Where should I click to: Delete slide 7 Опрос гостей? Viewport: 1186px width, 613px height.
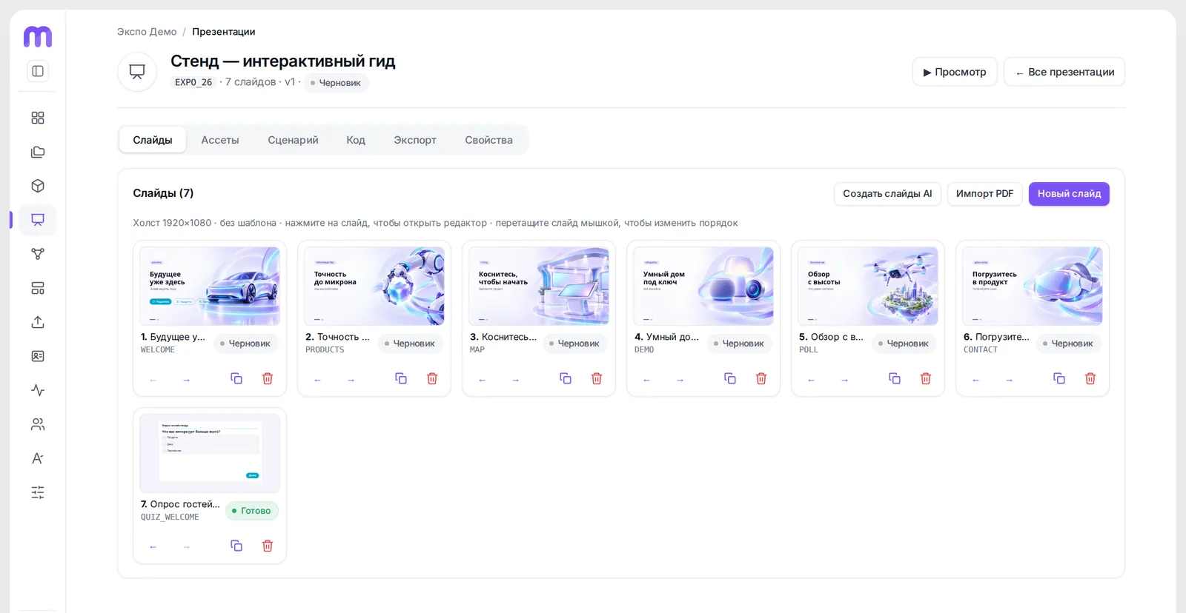pyautogui.click(x=268, y=546)
